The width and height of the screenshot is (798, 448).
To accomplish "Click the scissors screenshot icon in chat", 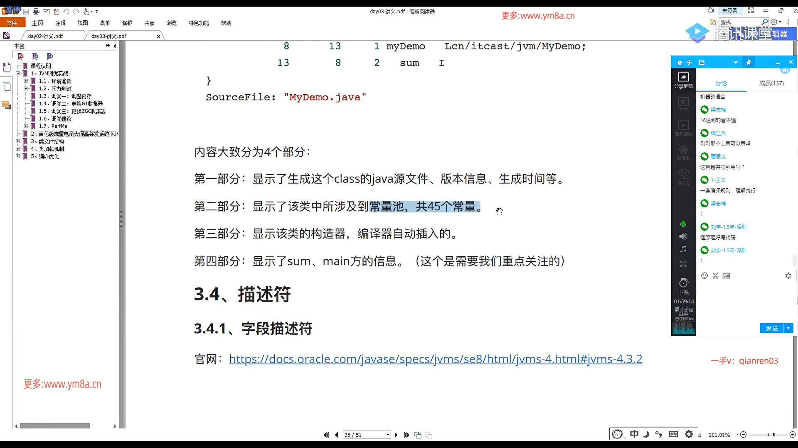I will click(715, 276).
